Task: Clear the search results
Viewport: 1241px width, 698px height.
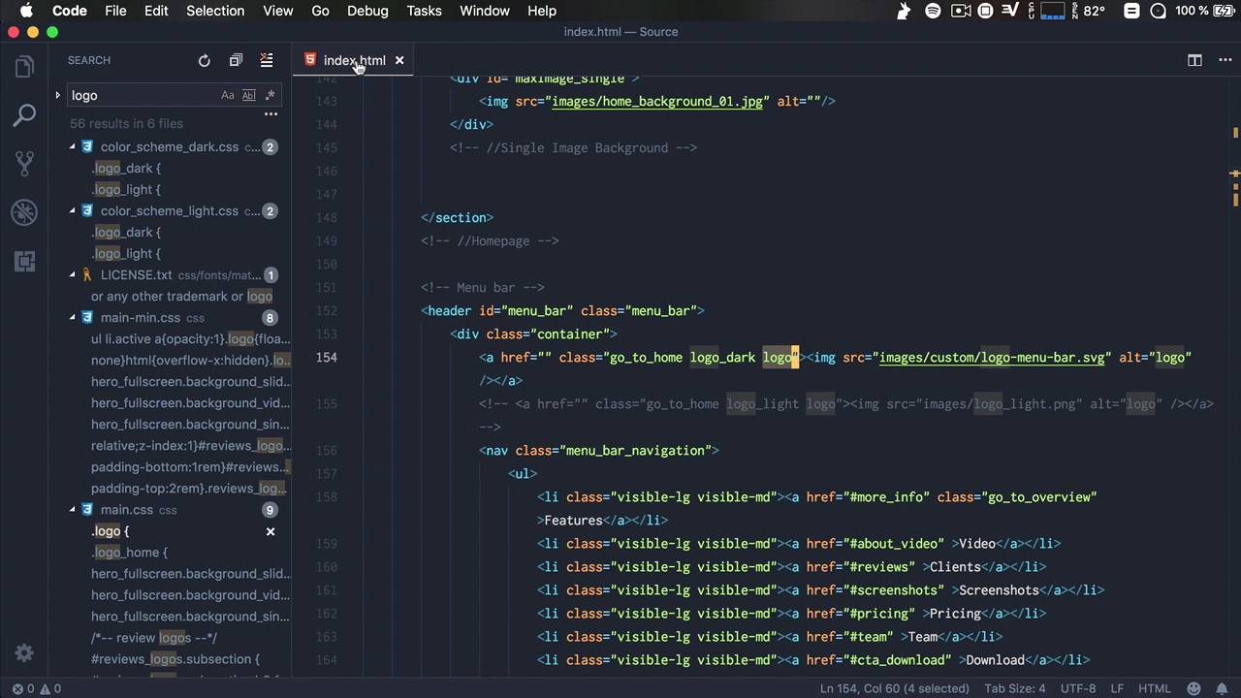Action: coord(267,60)
